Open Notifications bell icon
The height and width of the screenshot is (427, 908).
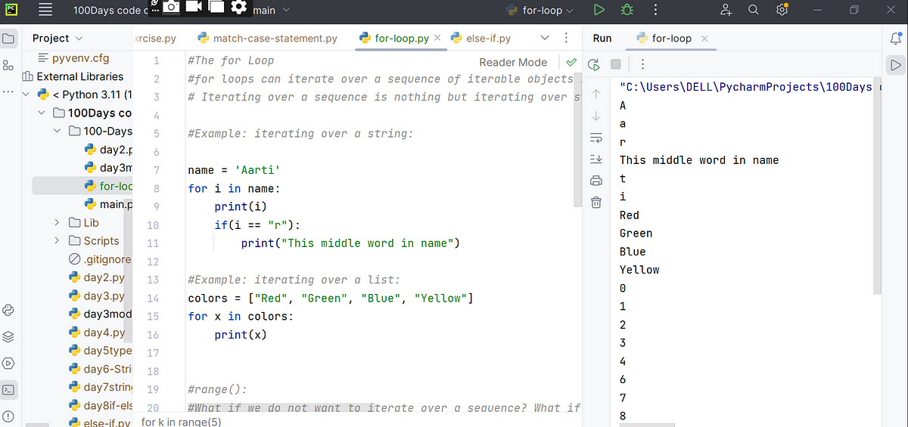tap(897, 38)
